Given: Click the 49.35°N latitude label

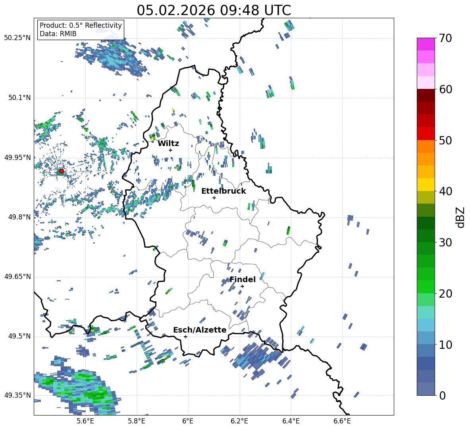Looking at the screenshot, I should click(x=17, y=395).
